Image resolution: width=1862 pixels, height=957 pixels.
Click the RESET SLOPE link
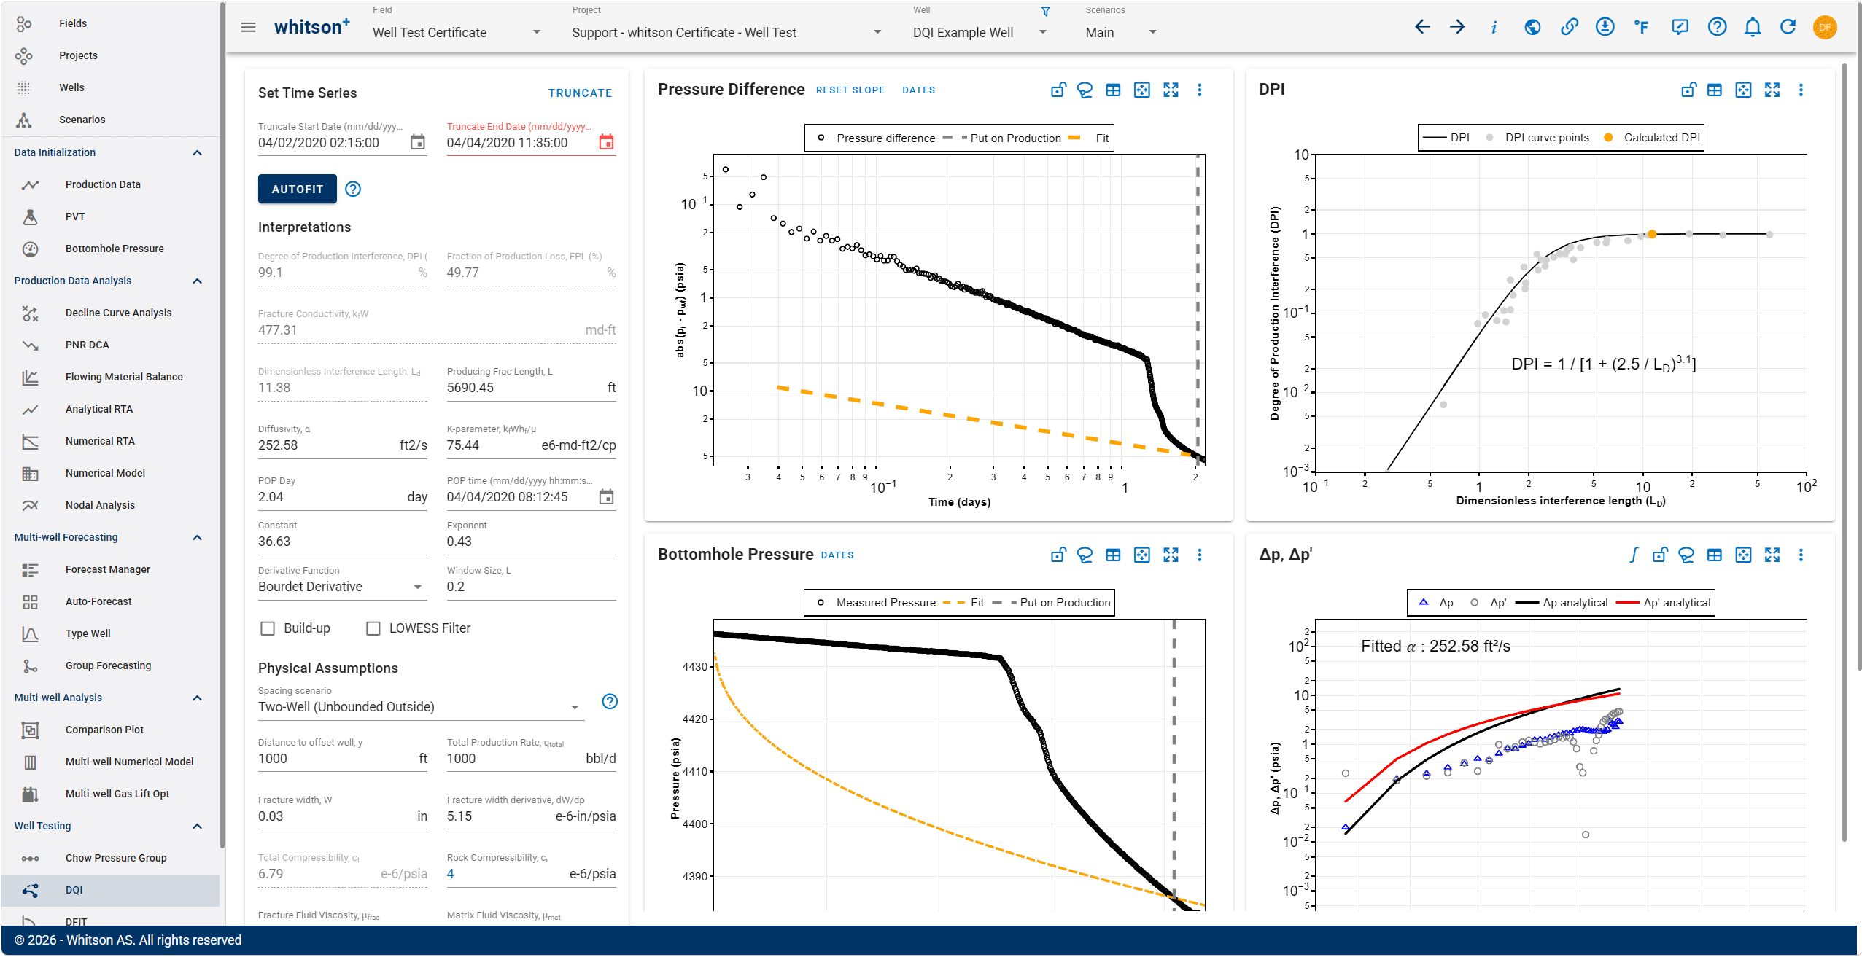click(x=850, y=90)
